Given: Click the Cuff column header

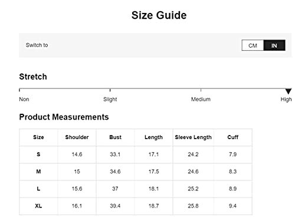Looking at the screenshot, I should point(233,137).
